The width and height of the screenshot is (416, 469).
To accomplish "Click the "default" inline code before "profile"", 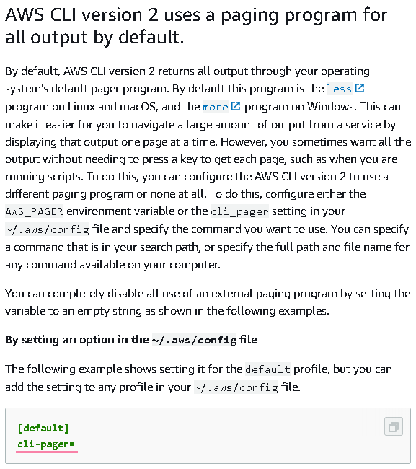I will (x=267, y=369).
